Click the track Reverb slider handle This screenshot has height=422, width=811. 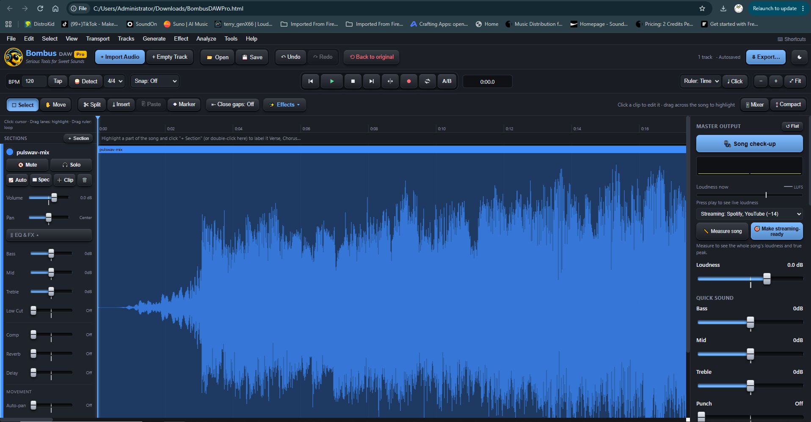[33, 353]
